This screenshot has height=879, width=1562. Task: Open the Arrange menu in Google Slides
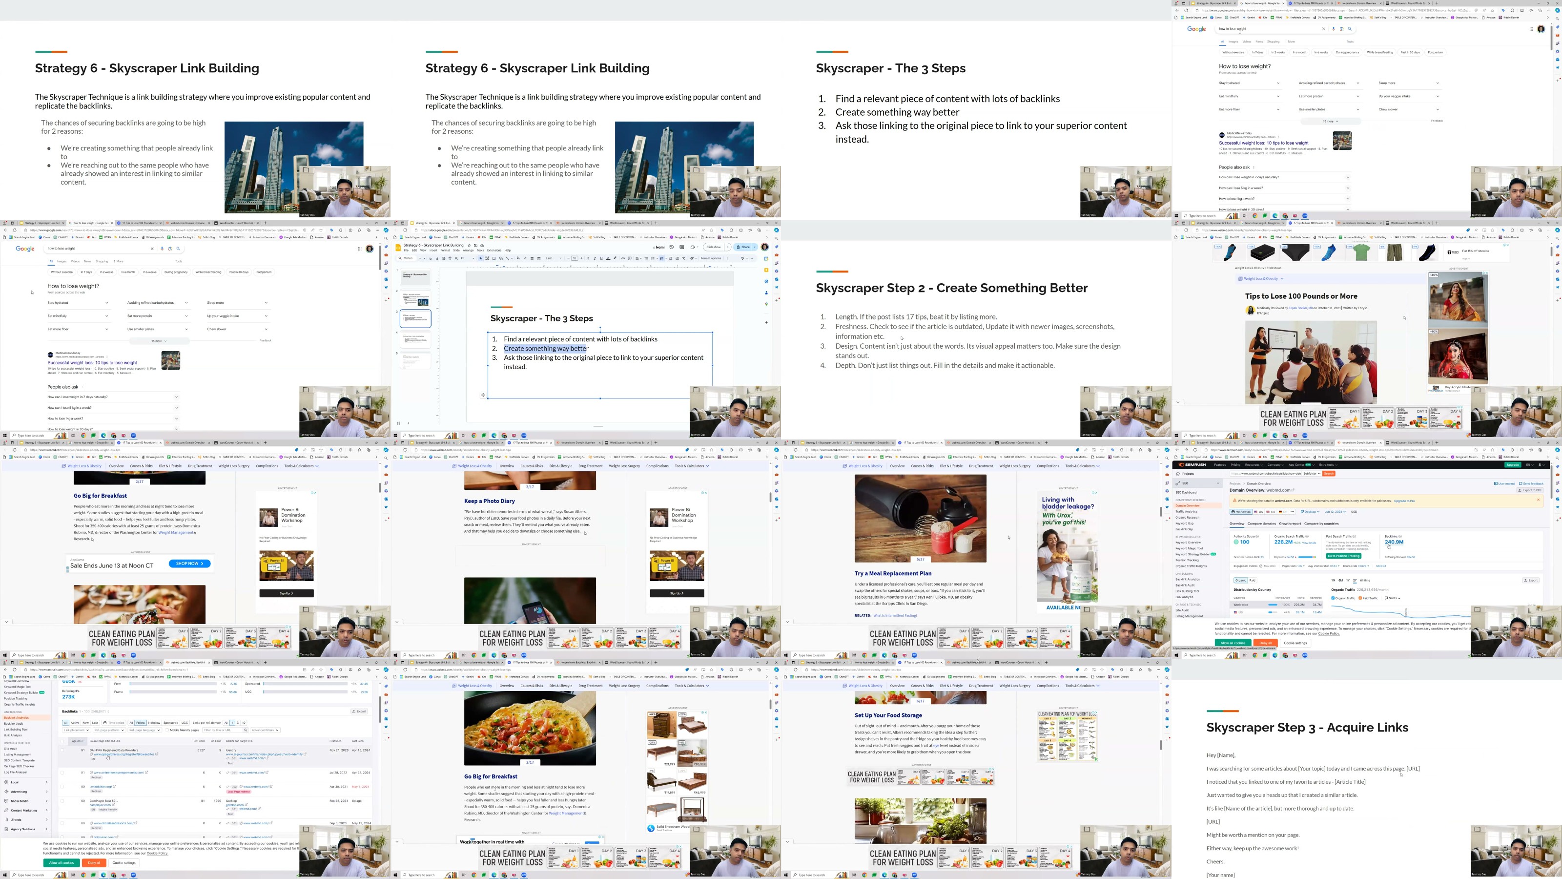[469, 251]
